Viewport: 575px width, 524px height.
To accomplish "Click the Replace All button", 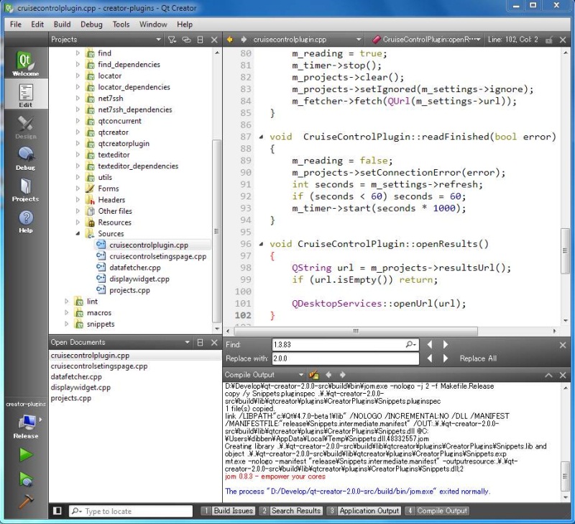I will point(478,358).
